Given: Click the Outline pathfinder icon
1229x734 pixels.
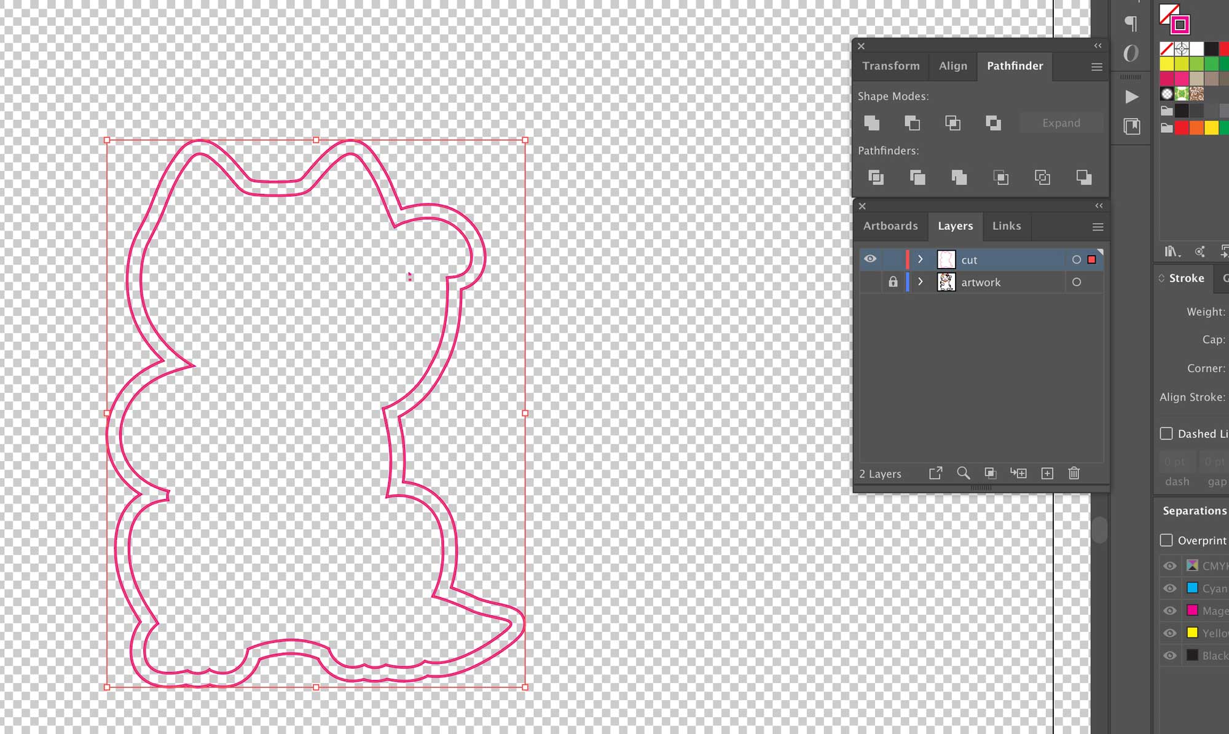Looking at the screenshot, I should (1043, 178).
